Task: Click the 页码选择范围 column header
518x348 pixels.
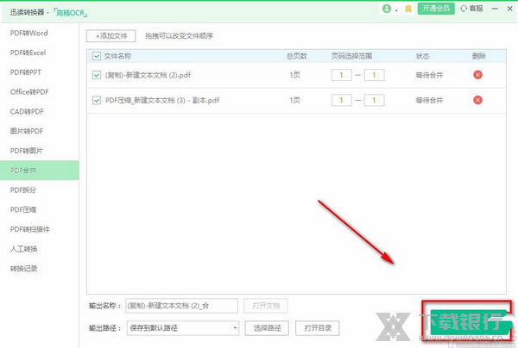Action: tap(352, 56)
